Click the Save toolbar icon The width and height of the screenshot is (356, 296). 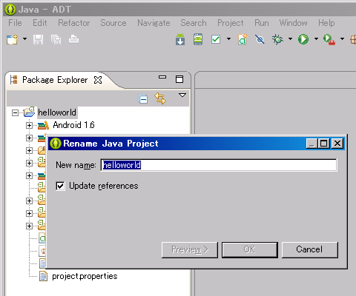tap(39, 39)
